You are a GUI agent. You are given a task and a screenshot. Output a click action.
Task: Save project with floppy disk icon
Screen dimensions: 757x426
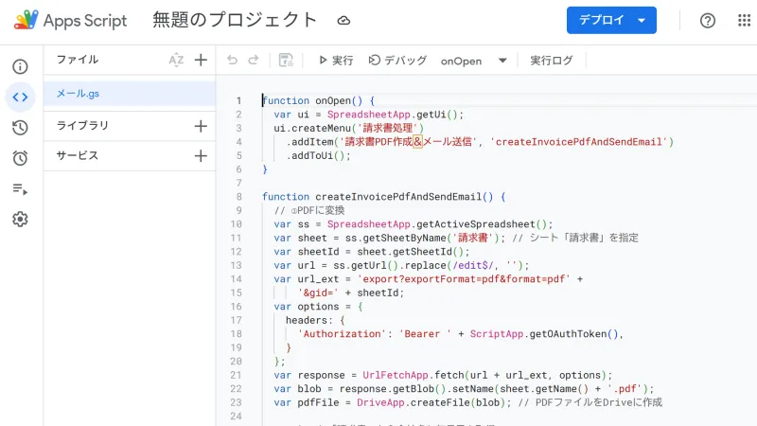pos(286,60)
